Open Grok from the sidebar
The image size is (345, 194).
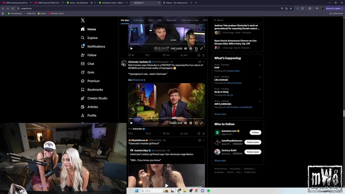click(x=87, y=72)
